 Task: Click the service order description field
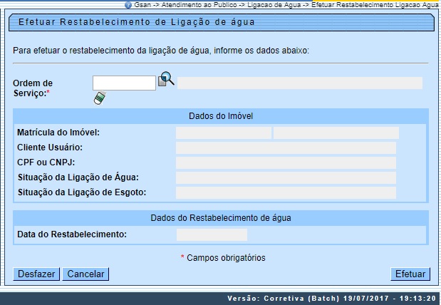299,83
